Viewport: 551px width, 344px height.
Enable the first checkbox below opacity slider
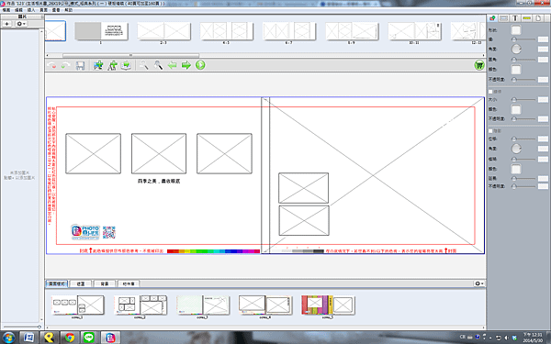click(x=490, y=92)
